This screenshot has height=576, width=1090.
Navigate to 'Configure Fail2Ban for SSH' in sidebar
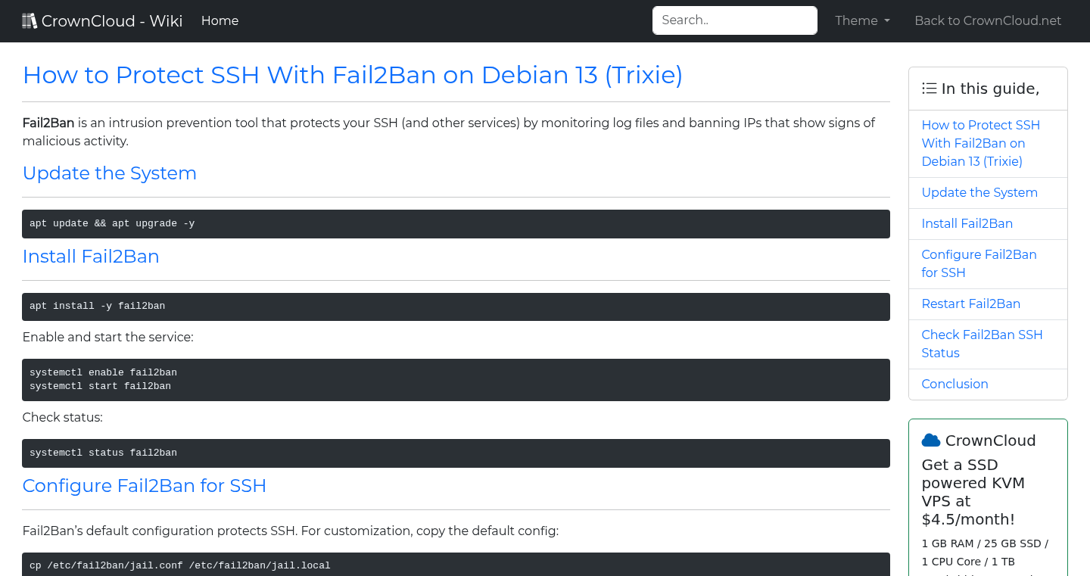tap(979, 263)
